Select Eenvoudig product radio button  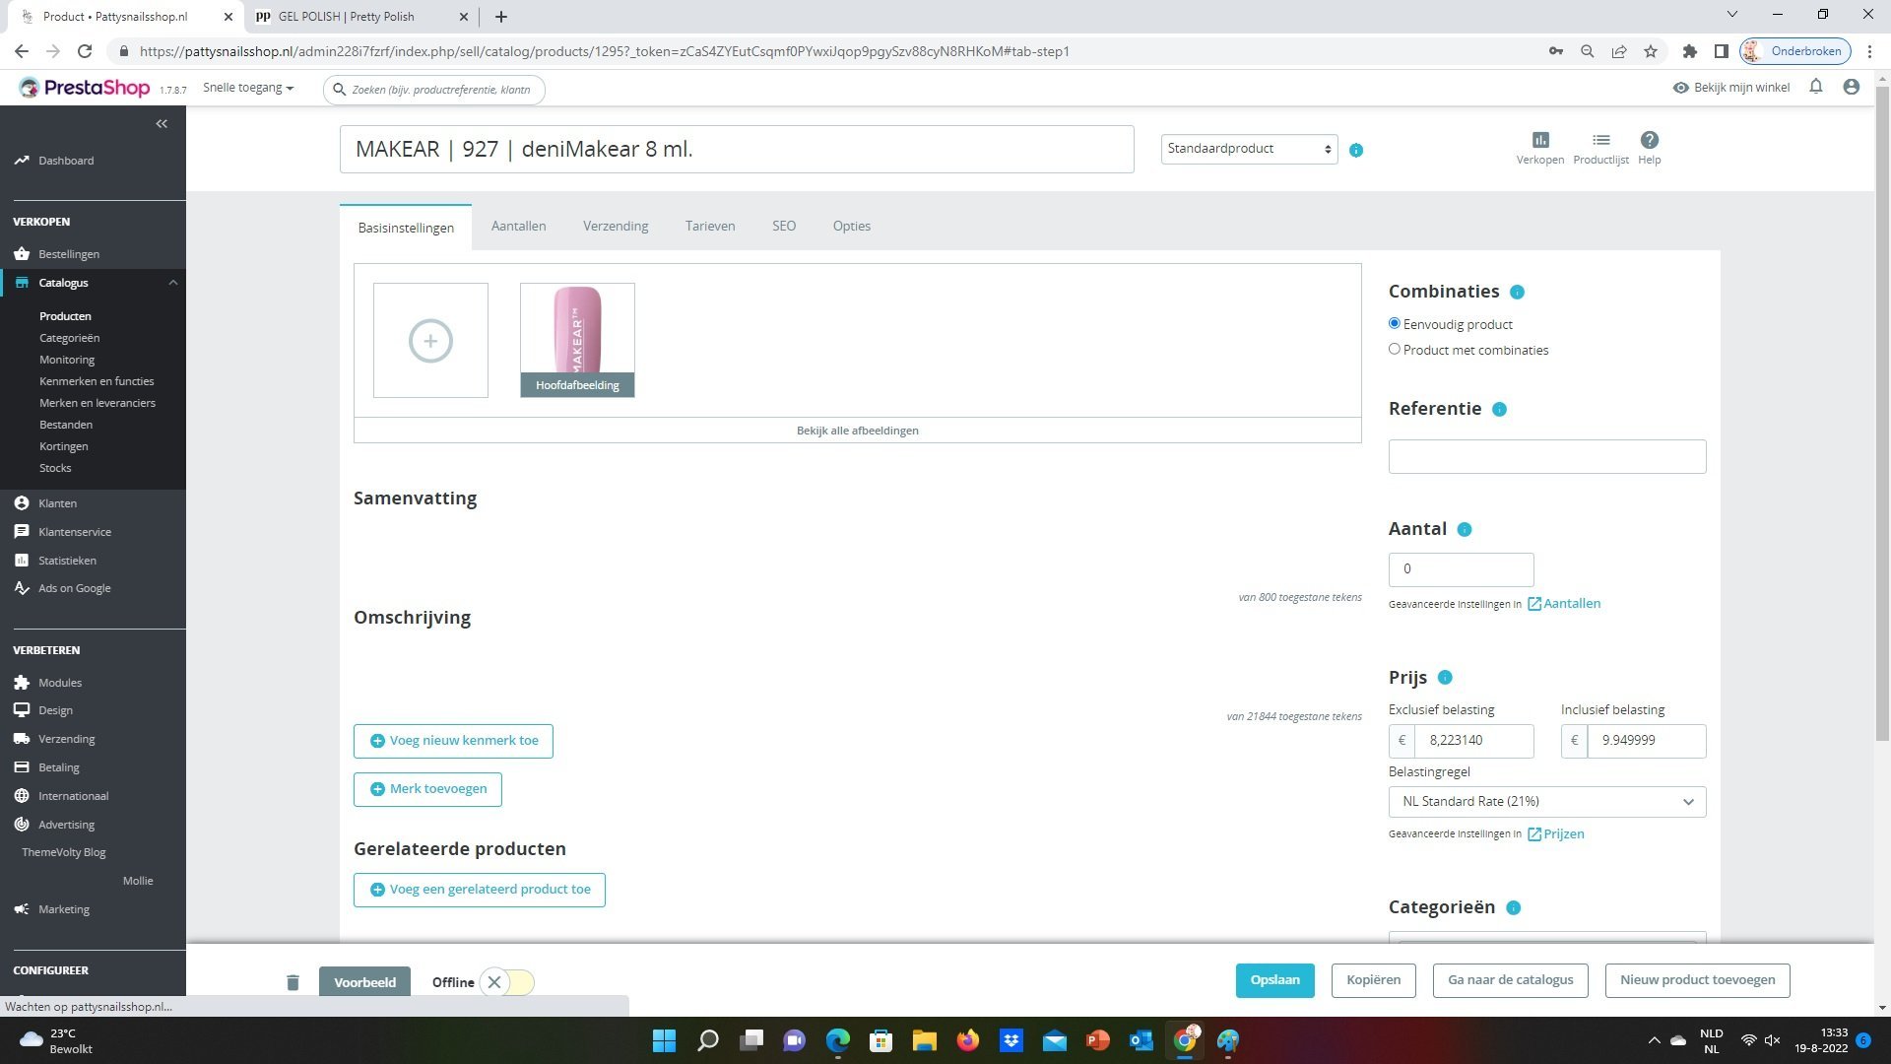pos(1394,323)
